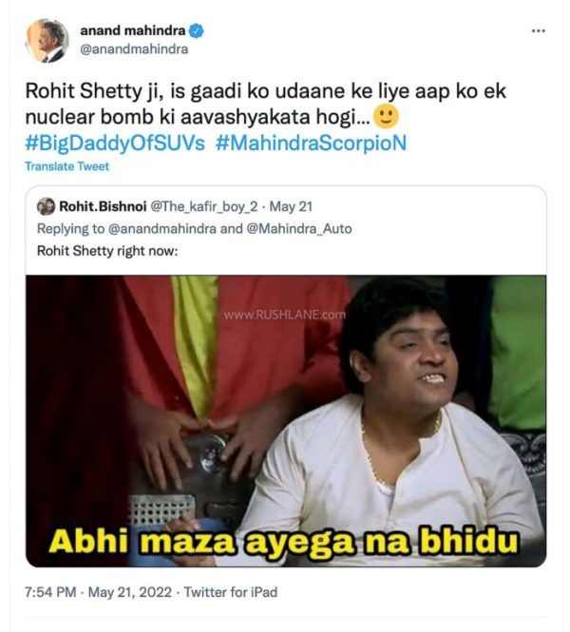This screenshot has width=570, height=632.
Task: Click the main tweet text about Rohit Shetty ji
Action: tap(265, 104)
